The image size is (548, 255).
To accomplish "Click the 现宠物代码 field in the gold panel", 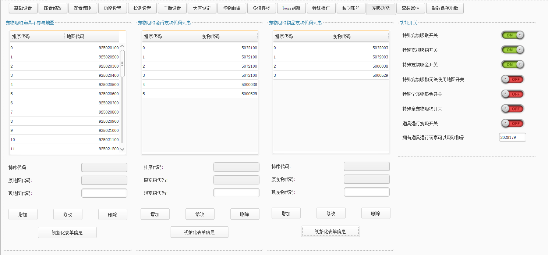I will 236,193.
